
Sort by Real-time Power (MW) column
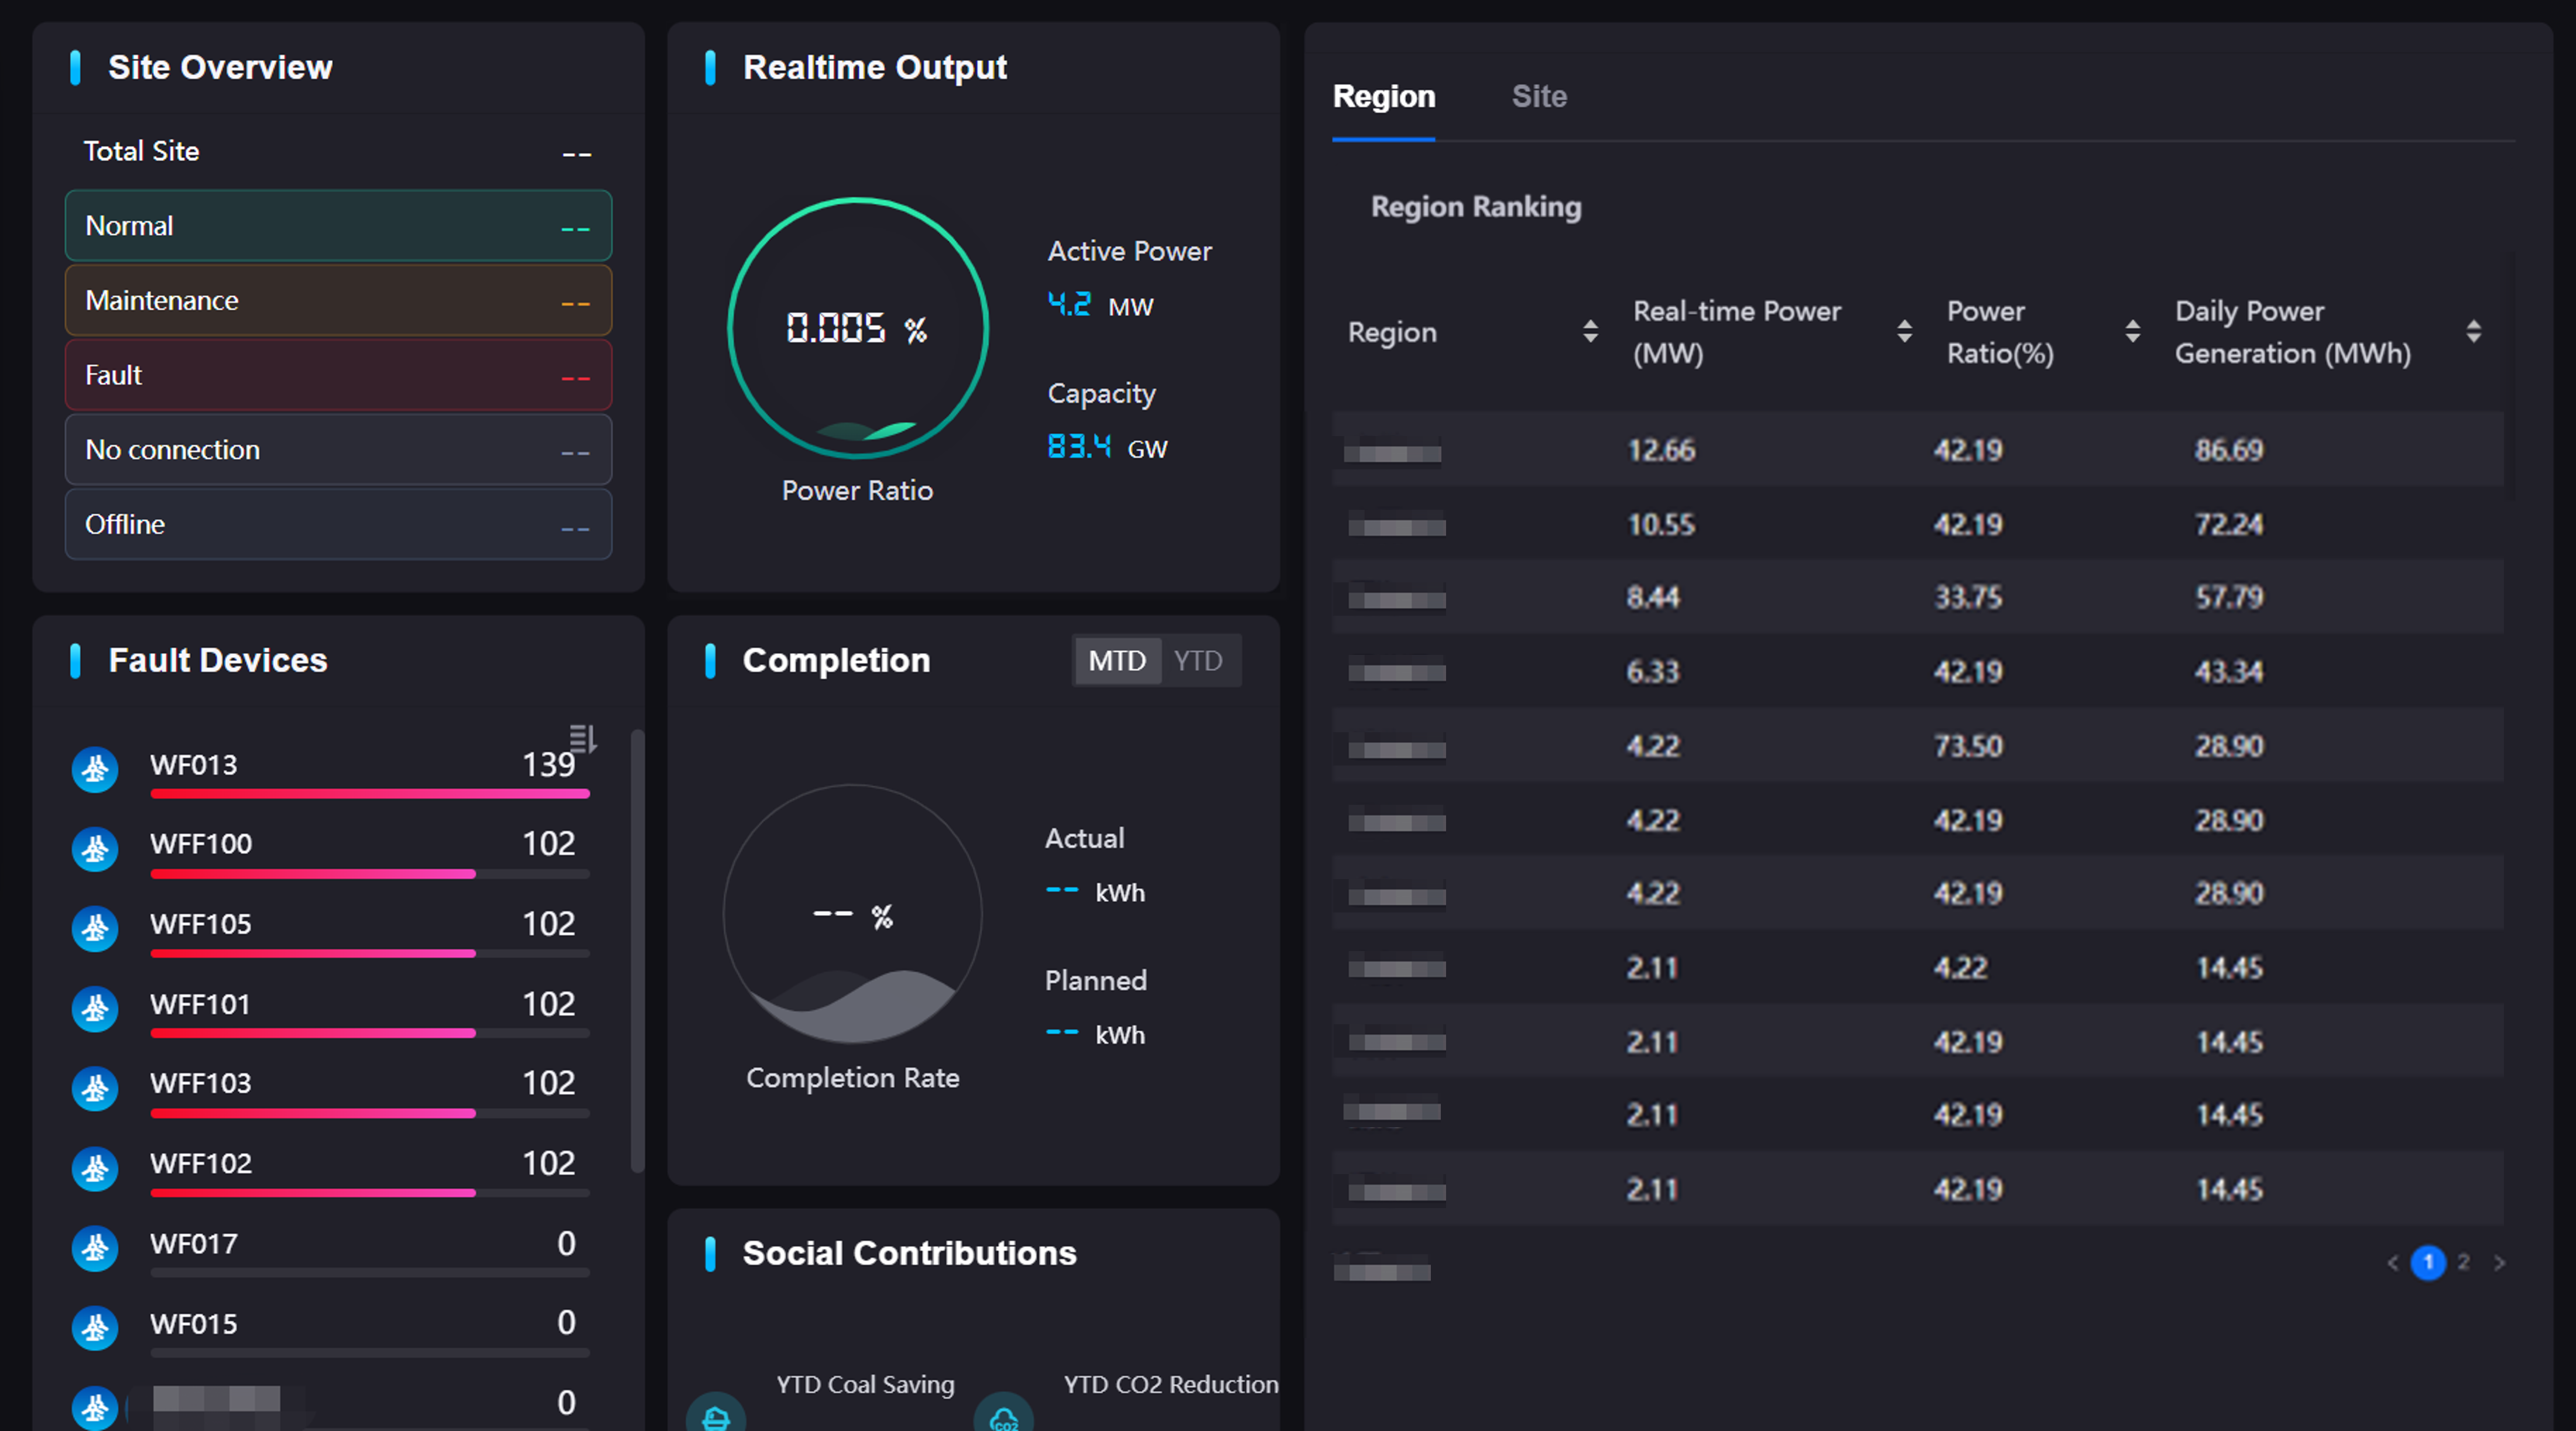1904,332
